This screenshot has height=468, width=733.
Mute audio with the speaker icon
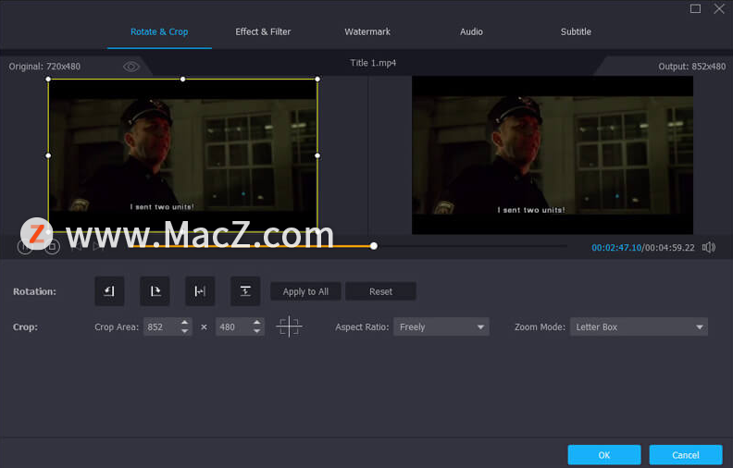click(709, 247)
